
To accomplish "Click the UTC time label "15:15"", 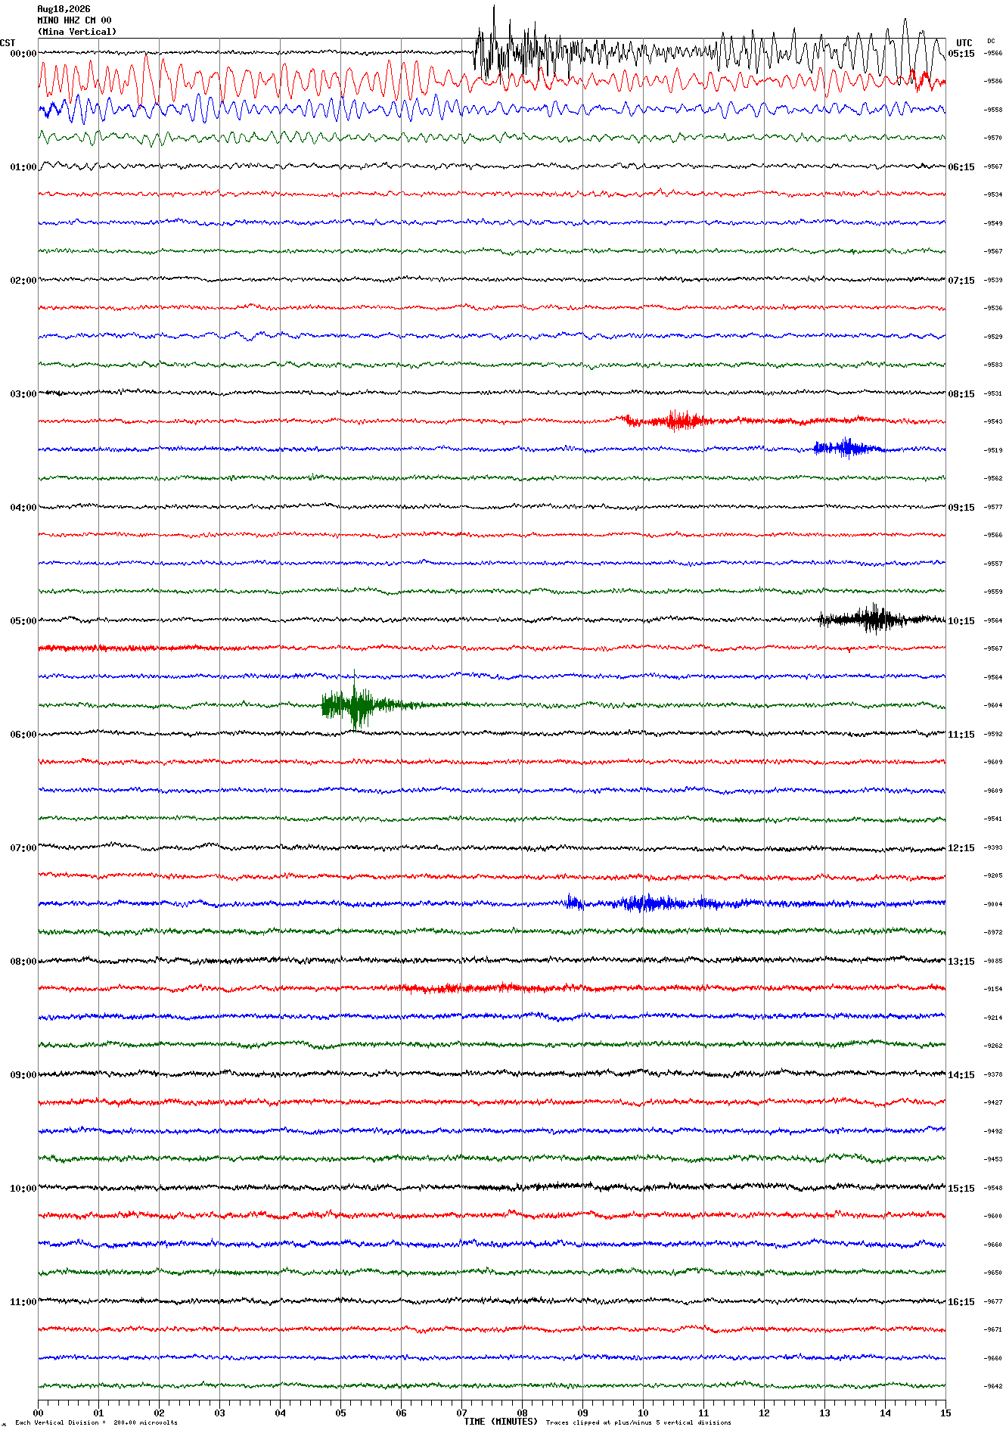I will (961, 1189).
